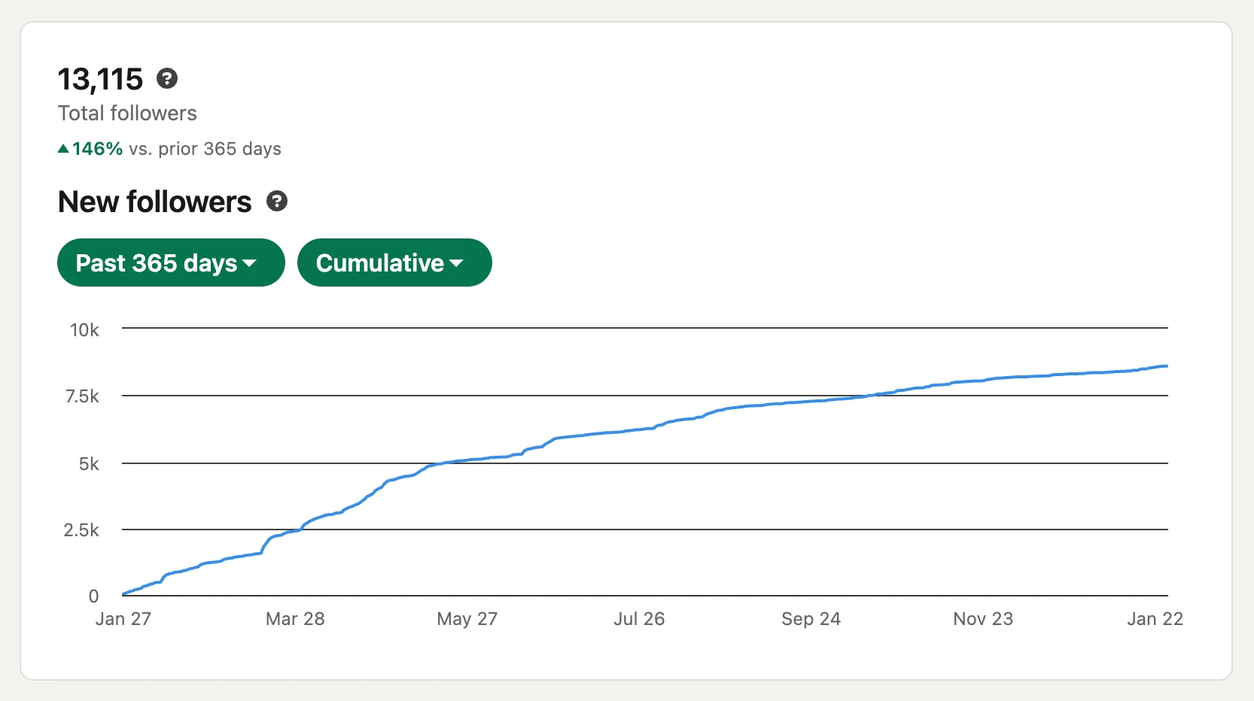Viewport: 1254px width, 701px height.
Task: Click the arrow on Past 365 days
Action: [250, 263]
